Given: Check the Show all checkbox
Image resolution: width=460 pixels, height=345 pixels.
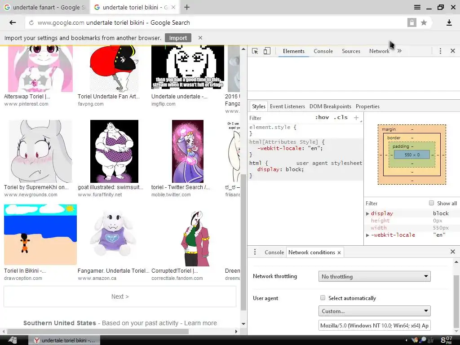Looking at the screenshot, I should point(431,203).
